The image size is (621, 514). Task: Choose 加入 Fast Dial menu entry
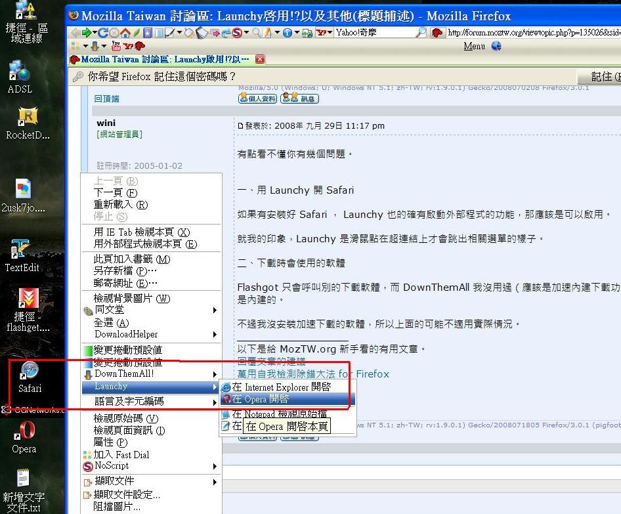click(x=121, y=454)
